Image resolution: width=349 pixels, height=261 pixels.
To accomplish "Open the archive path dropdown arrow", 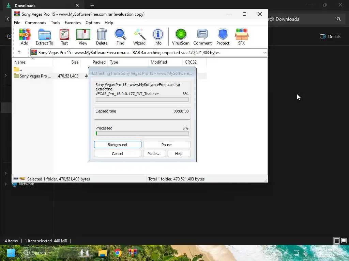I will pyautogui.click(x=264, y=53).
